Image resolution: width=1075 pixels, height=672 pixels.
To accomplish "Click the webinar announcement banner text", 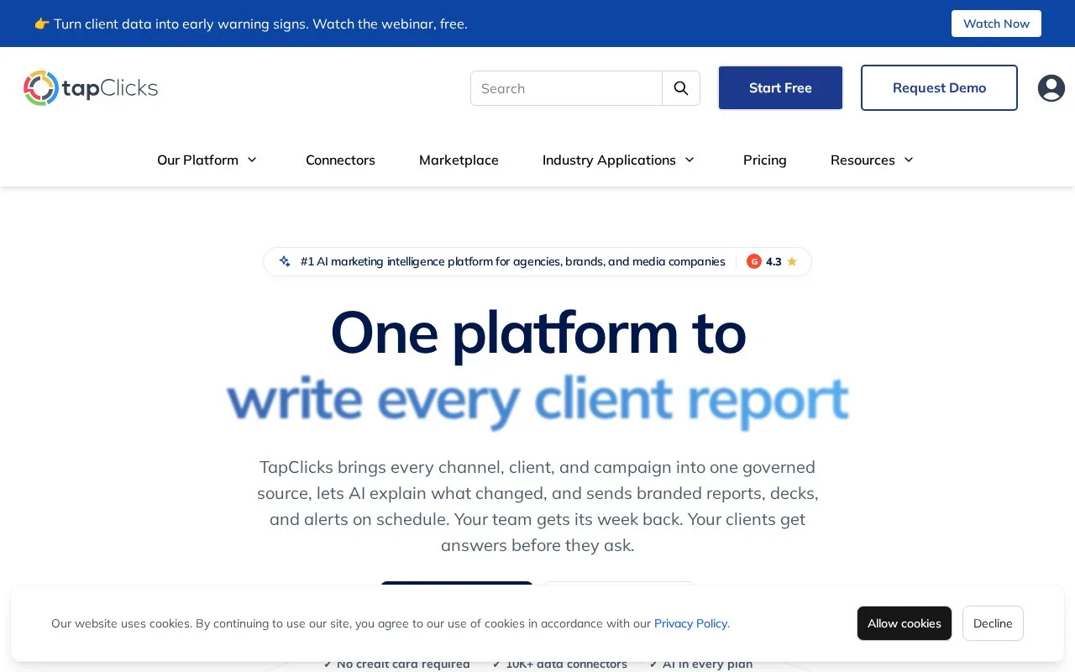I will (251, 24).
